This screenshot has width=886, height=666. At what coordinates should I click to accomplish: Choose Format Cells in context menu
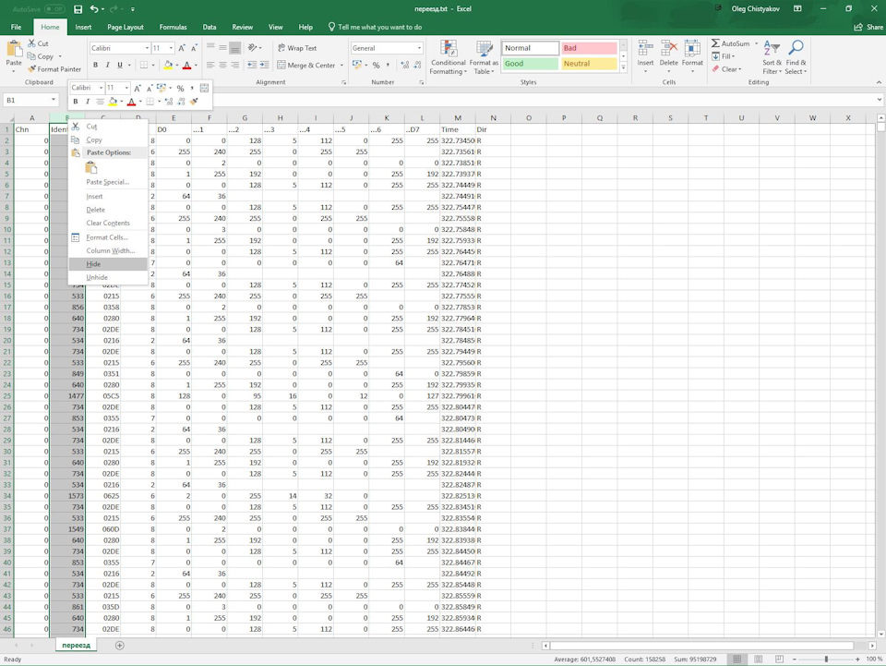(x=108, y=237)
